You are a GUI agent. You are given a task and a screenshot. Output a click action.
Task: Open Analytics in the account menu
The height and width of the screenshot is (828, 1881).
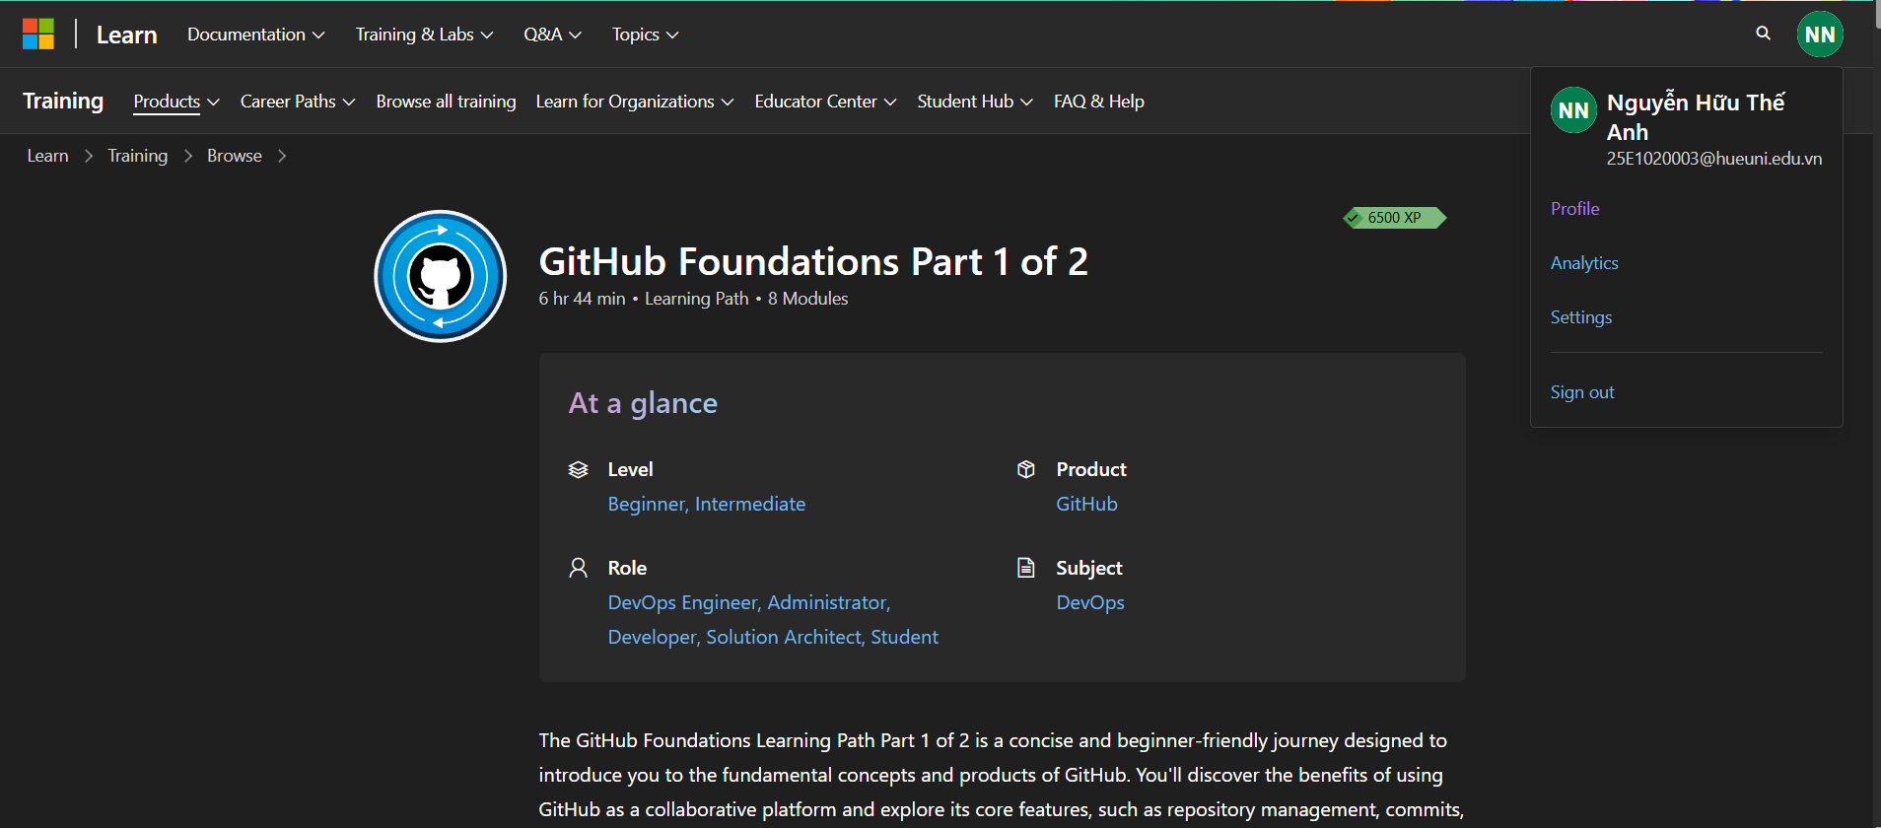(x=1584, y=263)
